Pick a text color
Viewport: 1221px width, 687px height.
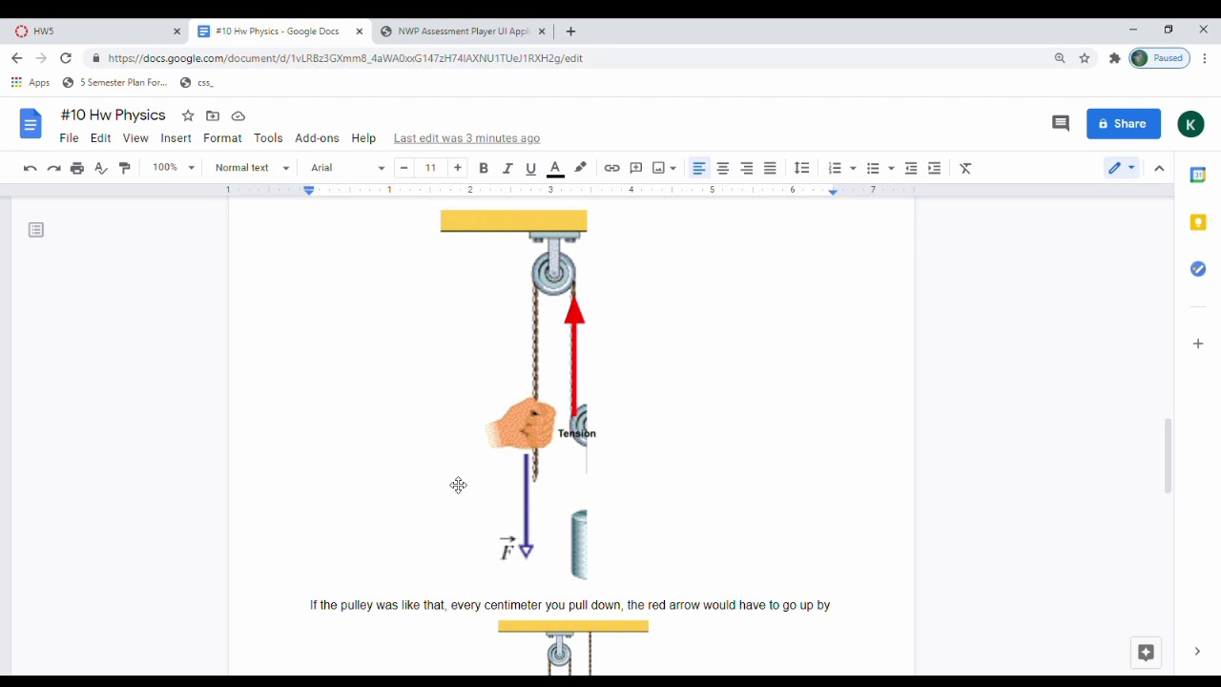(x=555, y=168)
